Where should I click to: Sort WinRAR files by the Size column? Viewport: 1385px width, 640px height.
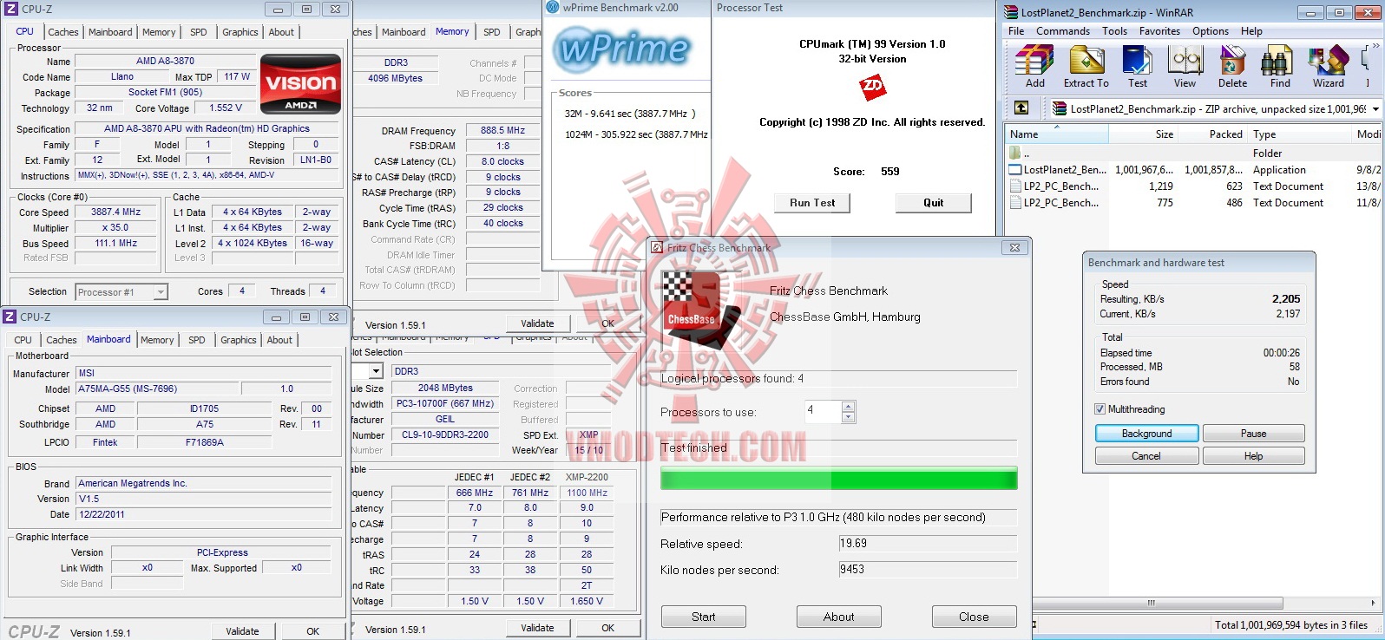pos(1143,134)
